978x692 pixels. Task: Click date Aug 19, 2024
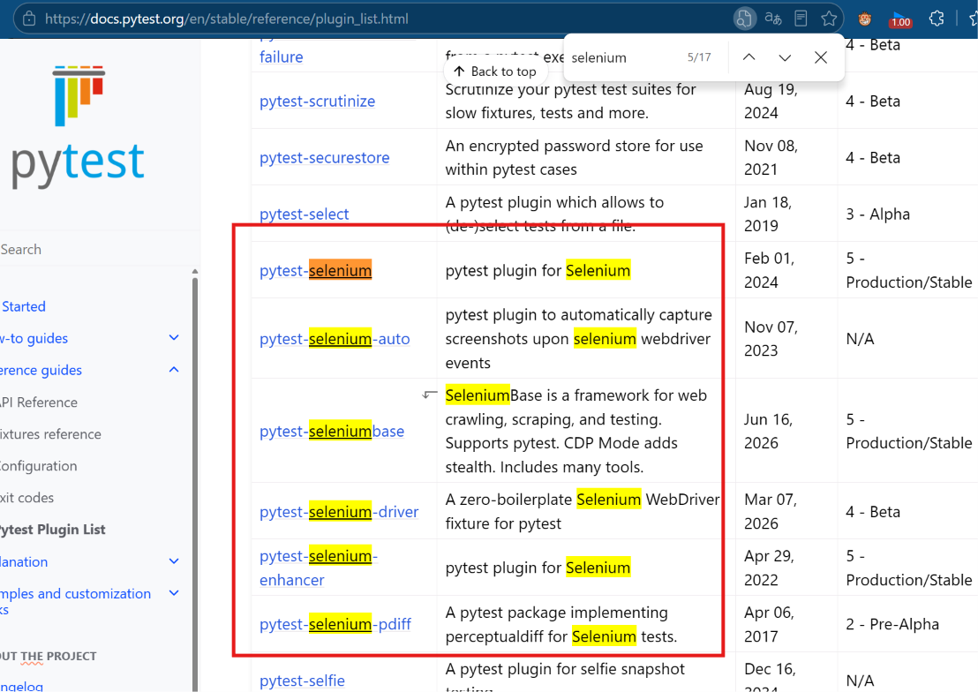click(x=771, y=102)
